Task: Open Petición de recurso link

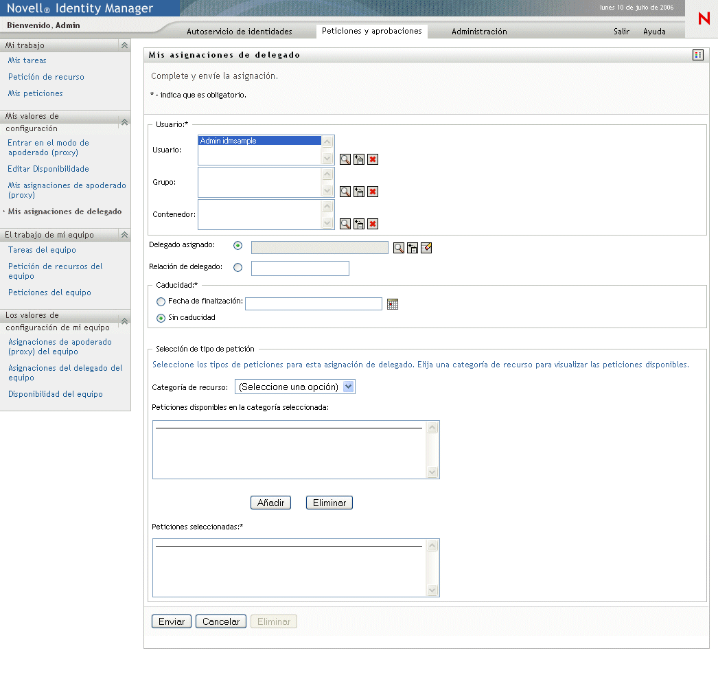Action: (x=46, y=77)
